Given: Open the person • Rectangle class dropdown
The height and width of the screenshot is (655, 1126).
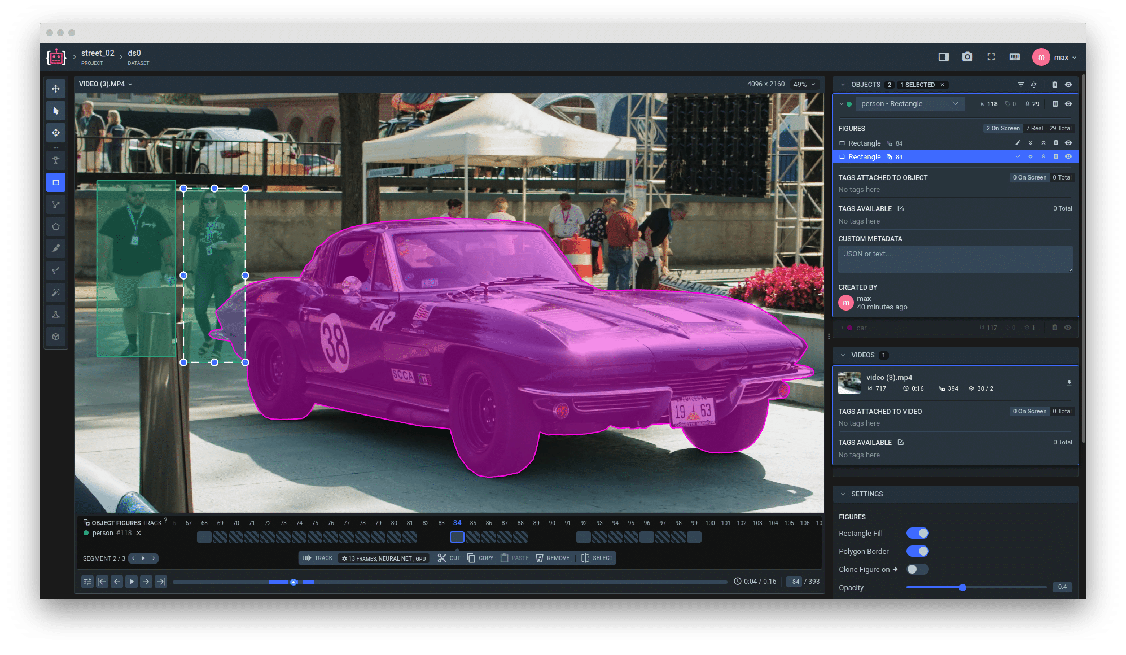Looking at the screenshot, I should point(910,104).
